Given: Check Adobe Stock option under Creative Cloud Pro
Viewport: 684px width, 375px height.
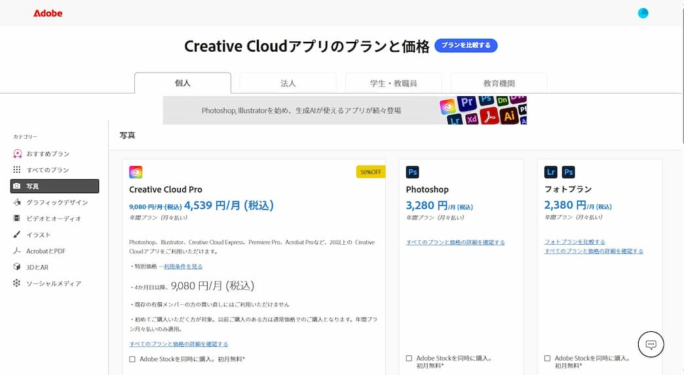Looking at the screenshot, I should pyautogui.click(x=132, y=359).
